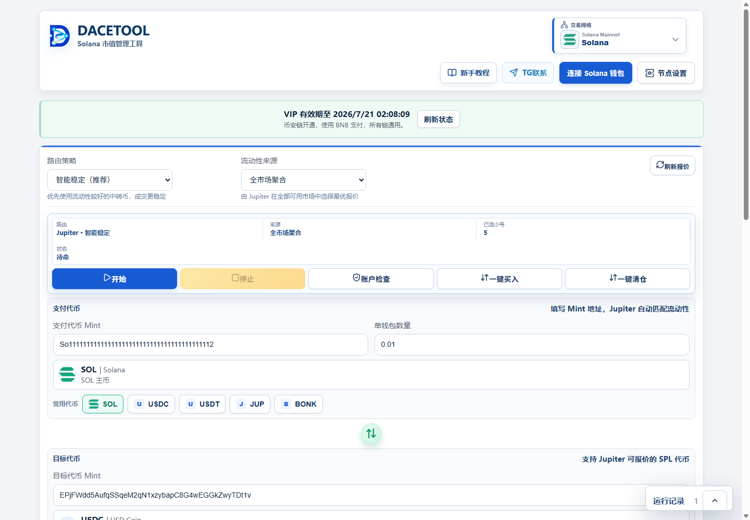Run 账户检查
Image resolution: width=750 pixels, height=520 pixels.
click(371, 279)
